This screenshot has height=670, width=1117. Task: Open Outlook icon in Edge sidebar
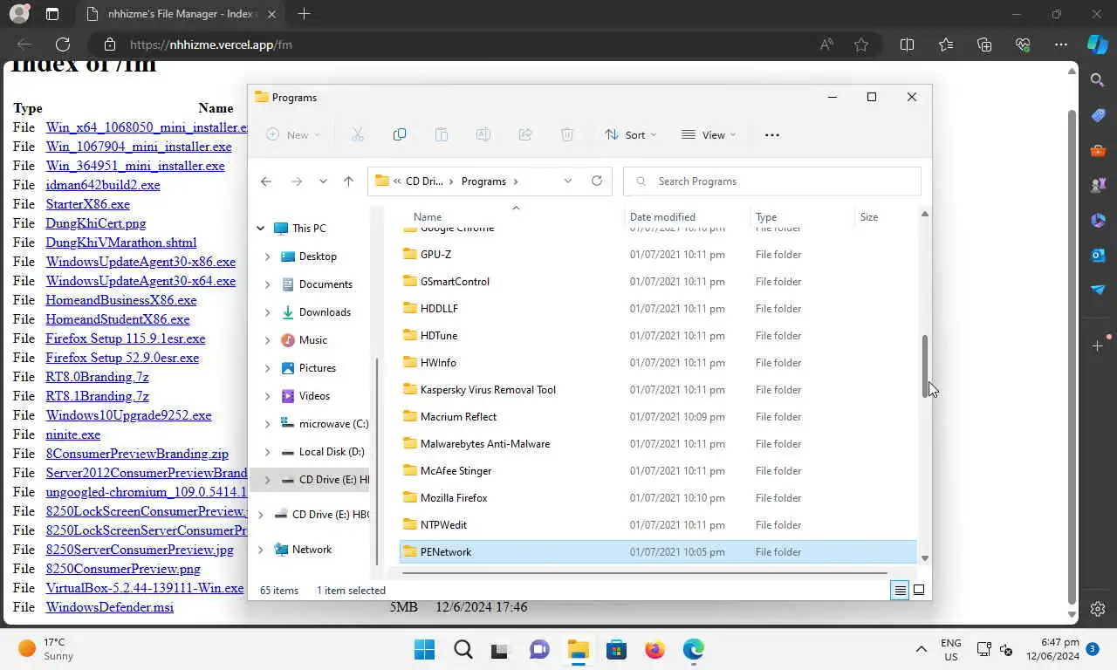point(1098,255)
